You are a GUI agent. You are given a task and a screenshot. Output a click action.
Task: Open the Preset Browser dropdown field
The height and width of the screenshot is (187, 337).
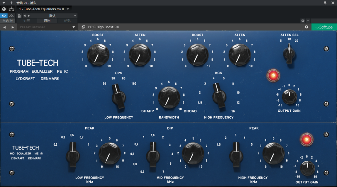47,27
